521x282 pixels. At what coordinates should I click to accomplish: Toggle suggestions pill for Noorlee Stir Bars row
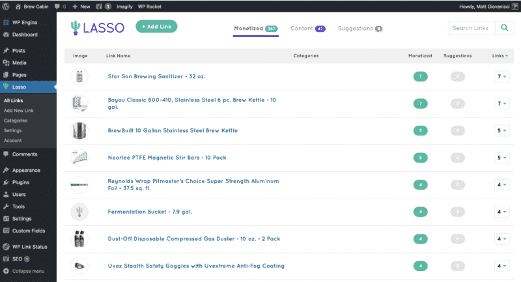458,158
